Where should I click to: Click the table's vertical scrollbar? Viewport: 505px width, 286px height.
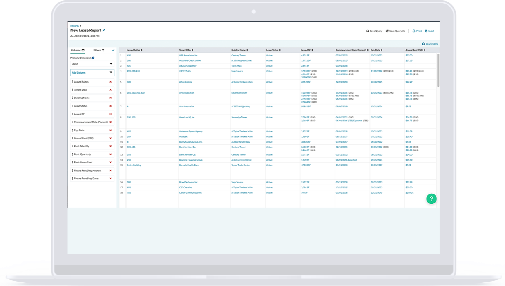coord(438,69)
